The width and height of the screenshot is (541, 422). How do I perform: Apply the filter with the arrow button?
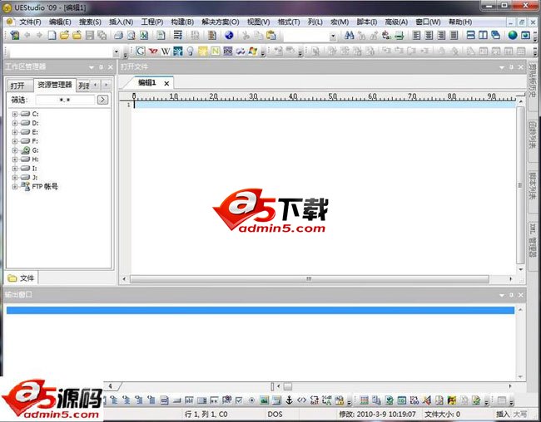(102, 100)
